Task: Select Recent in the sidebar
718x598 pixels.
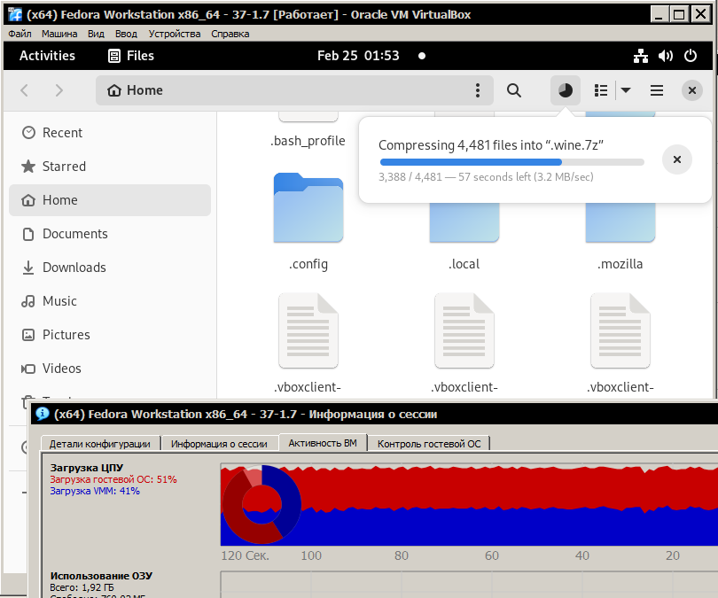Action: point(110,133)
